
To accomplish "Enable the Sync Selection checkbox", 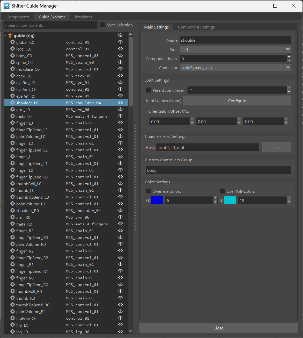I will pos(102,25).
